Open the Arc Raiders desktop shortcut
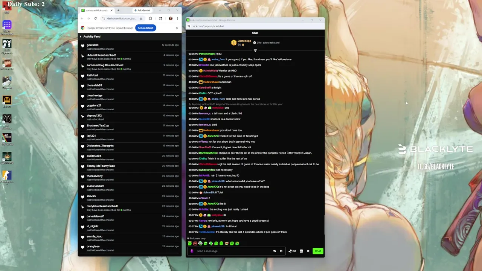This screenshot has width=482, height=271. pyautogui.click(x=7, y=139)
